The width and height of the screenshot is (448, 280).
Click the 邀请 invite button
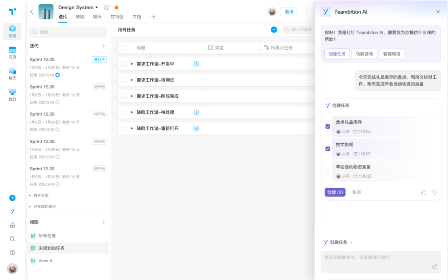(289, 12)
